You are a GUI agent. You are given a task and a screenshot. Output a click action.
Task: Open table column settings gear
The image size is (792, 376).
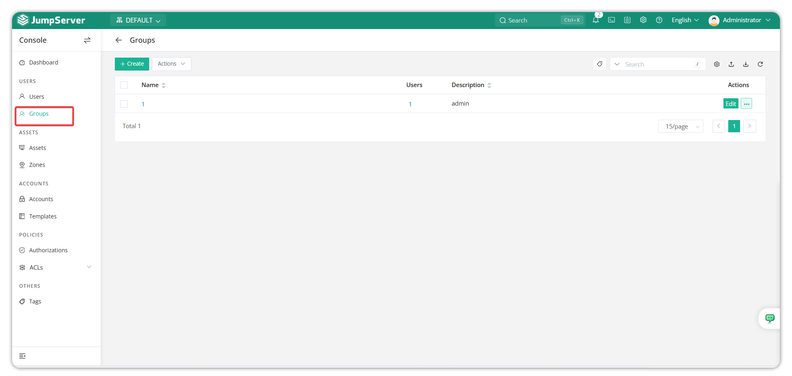click(x=717, y=64)
